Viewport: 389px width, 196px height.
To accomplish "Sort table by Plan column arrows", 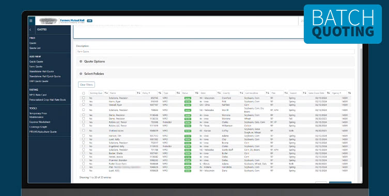I will (x=286, y=93).
